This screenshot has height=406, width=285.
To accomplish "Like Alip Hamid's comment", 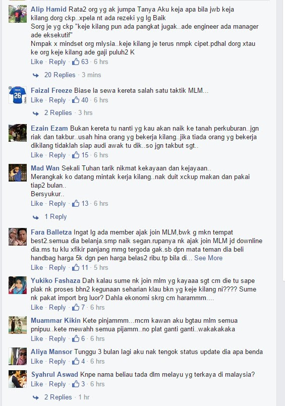I will pyautogui.click(x=37, y=62).
